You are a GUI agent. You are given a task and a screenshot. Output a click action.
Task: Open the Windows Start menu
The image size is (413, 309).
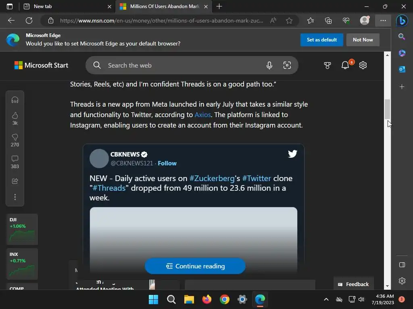coord(153,299)
